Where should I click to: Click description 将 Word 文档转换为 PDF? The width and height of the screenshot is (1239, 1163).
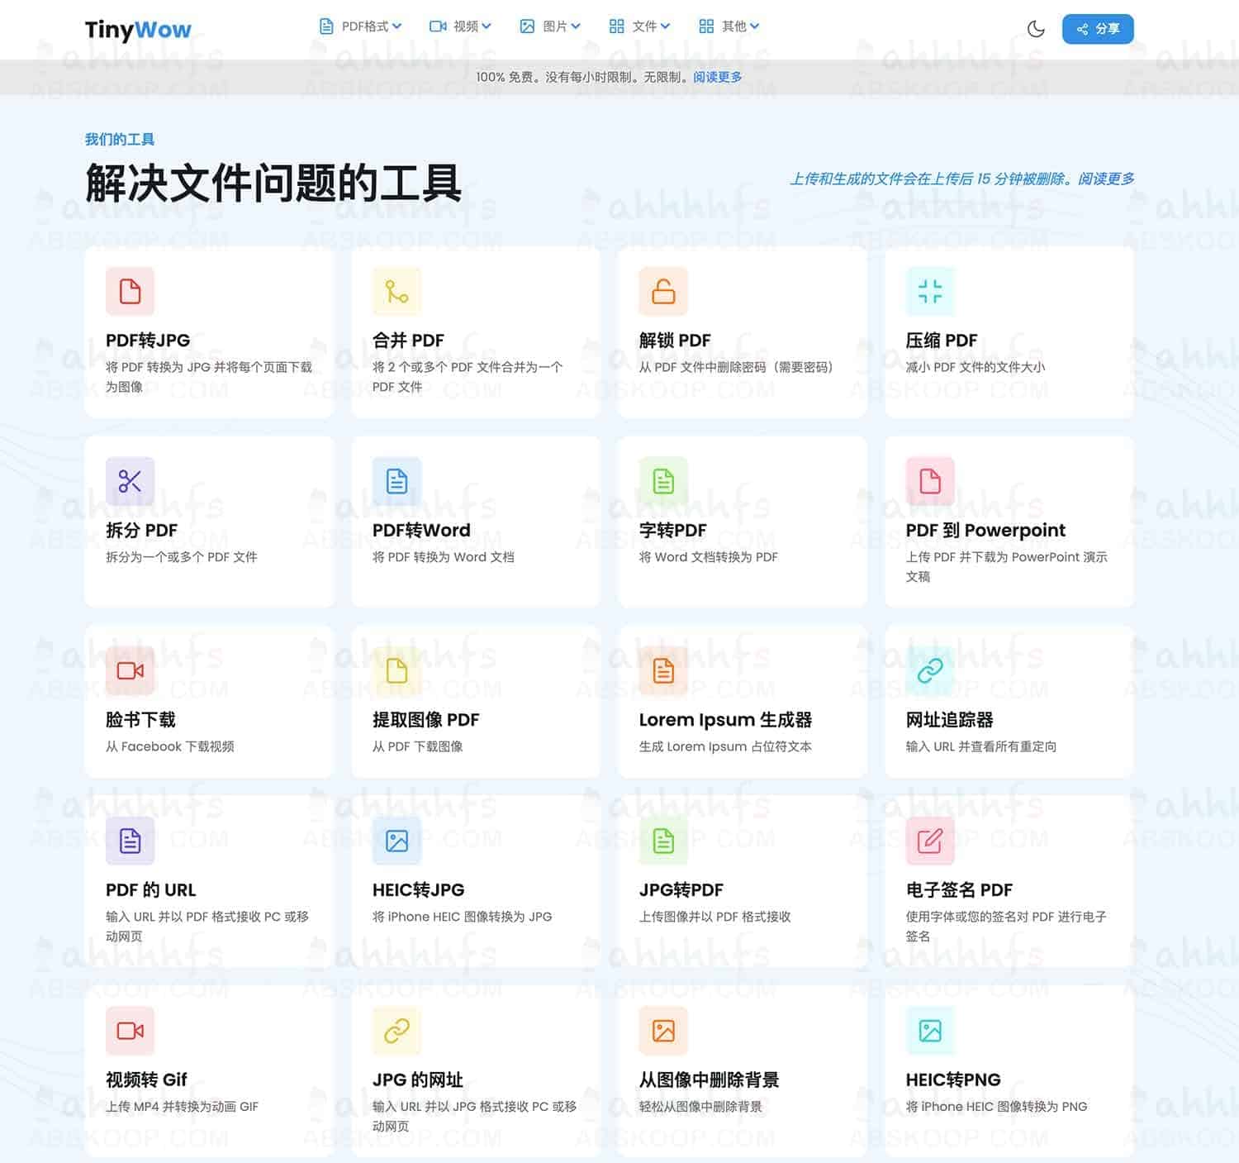[709, 557]
